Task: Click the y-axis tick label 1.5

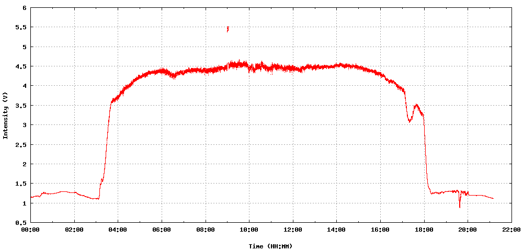Action: (x=21, y=184)
